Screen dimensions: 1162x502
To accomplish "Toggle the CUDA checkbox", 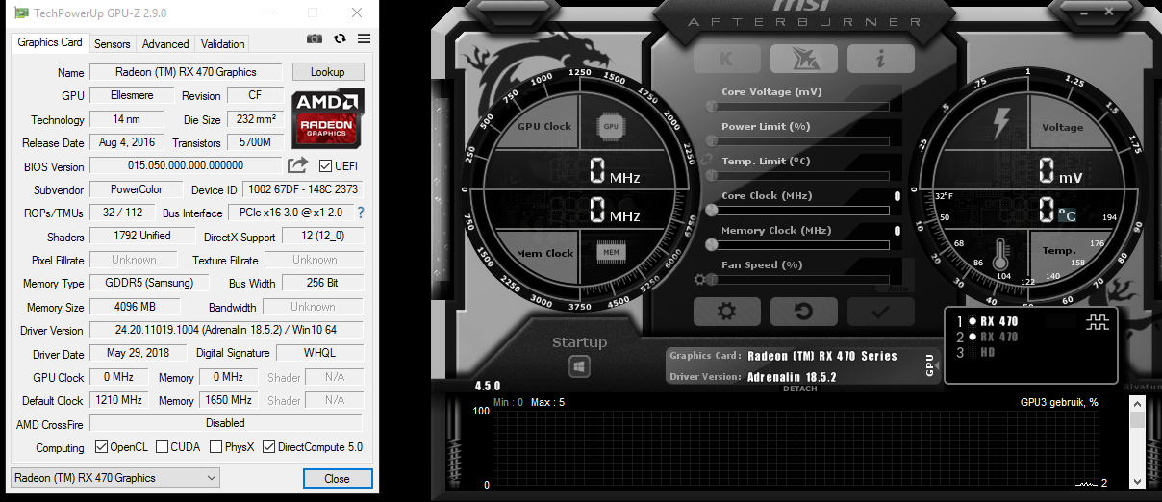I will 162,447.
